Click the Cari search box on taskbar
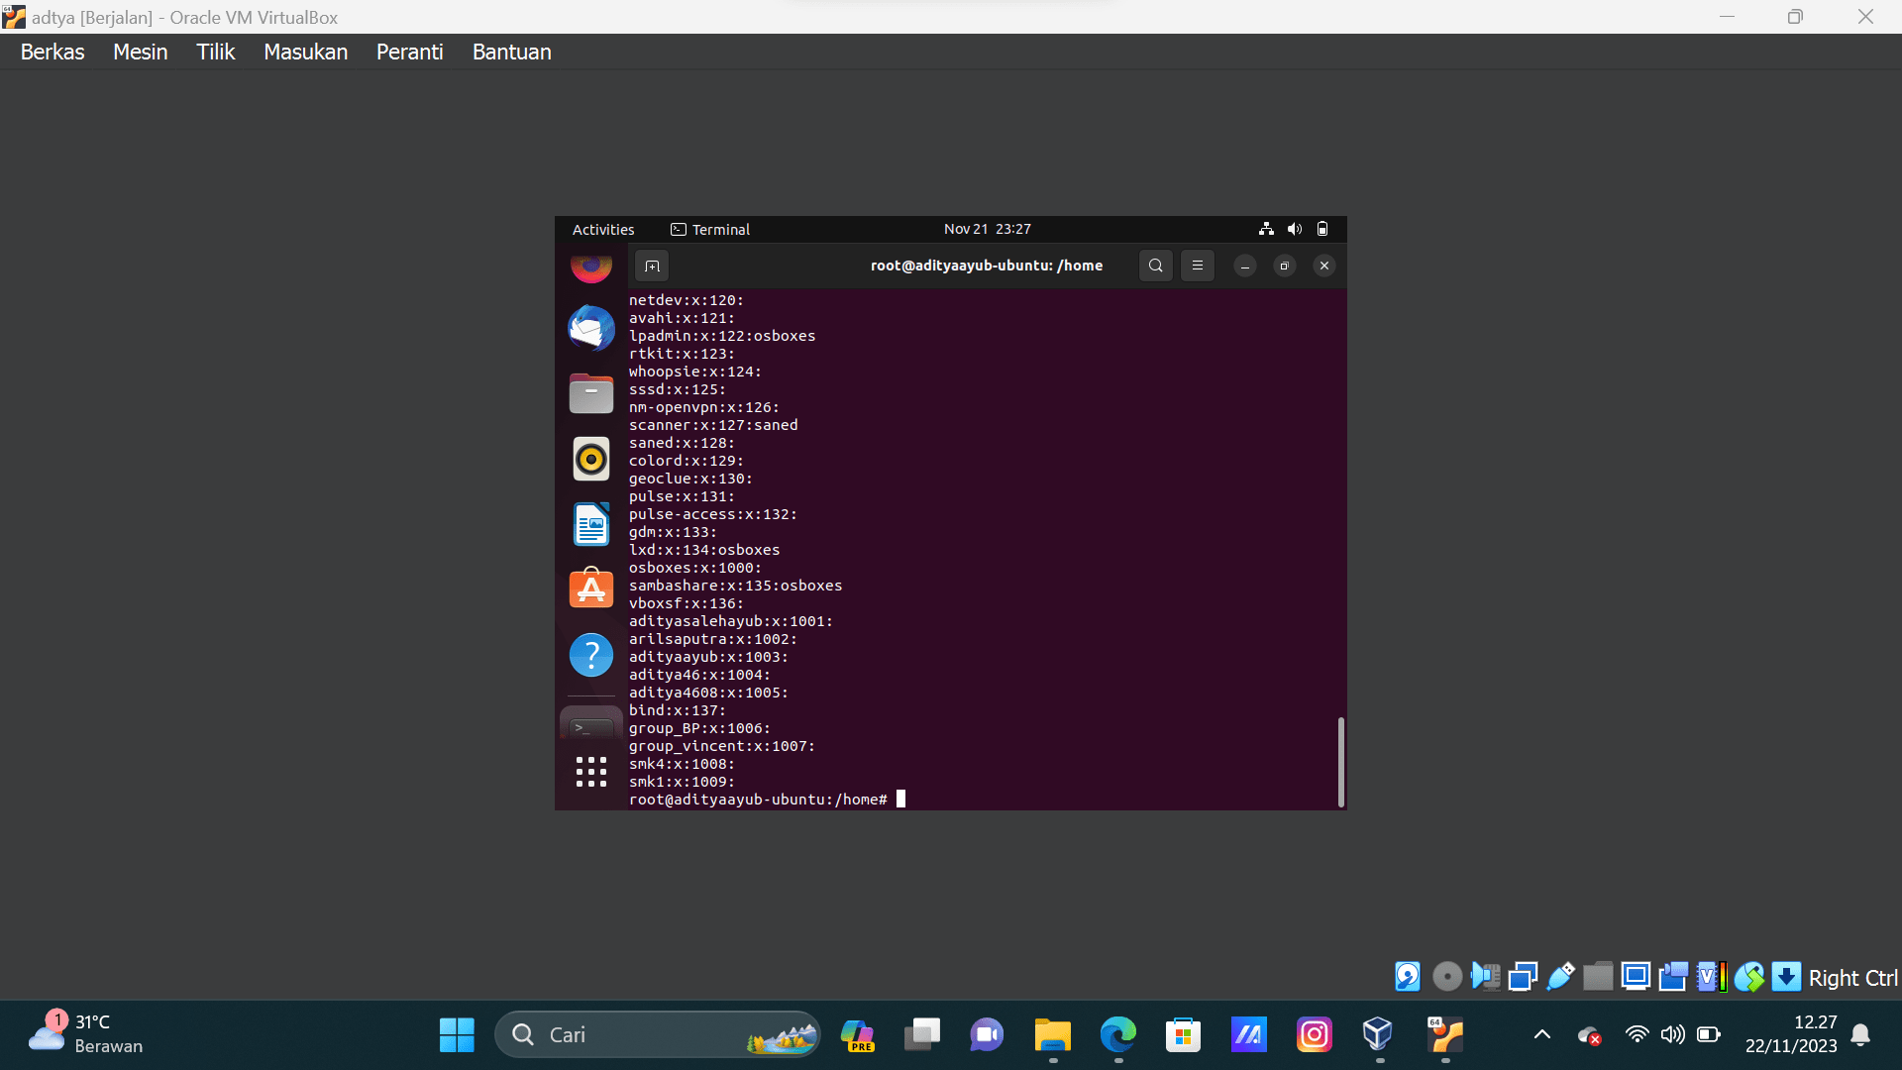 658,1035
